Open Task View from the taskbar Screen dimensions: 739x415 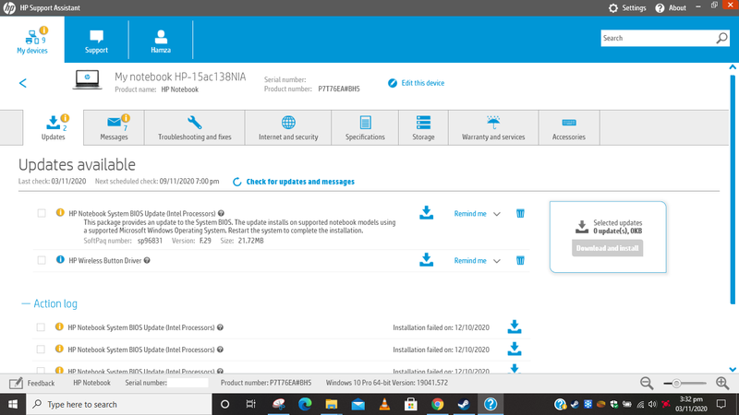(x=250, y=404)
